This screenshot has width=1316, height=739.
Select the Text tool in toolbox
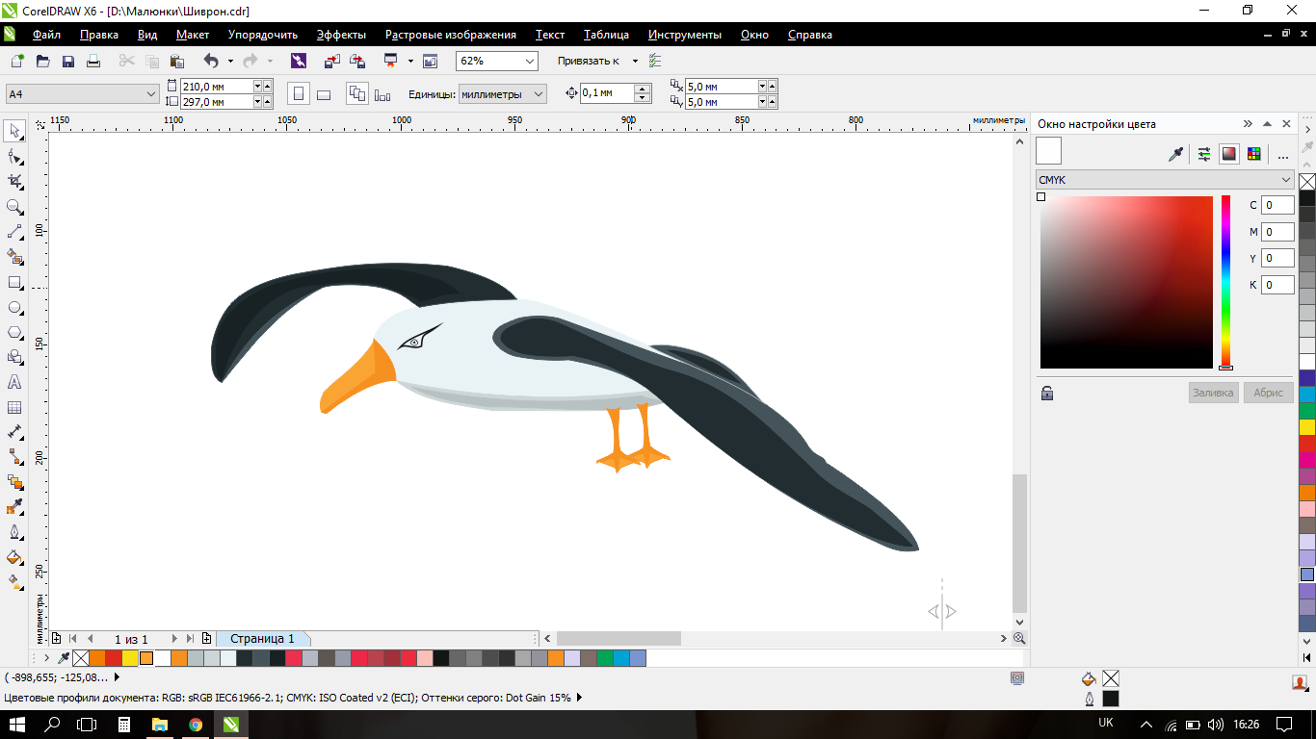[x=14, y=382]
